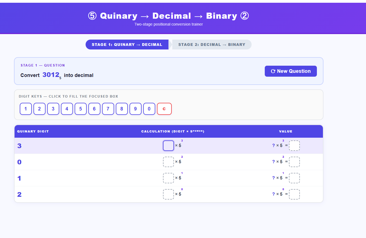Image resolution: width=366 pixels, height=238 pixels.
Task: Click the New Question button
Action: pos(291,71)
